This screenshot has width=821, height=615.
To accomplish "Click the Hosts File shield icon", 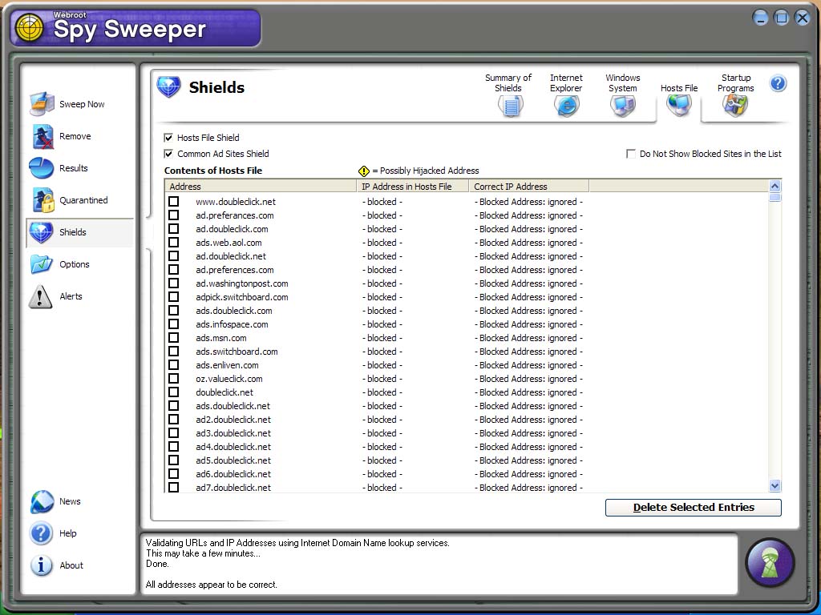I will [679, 106].
